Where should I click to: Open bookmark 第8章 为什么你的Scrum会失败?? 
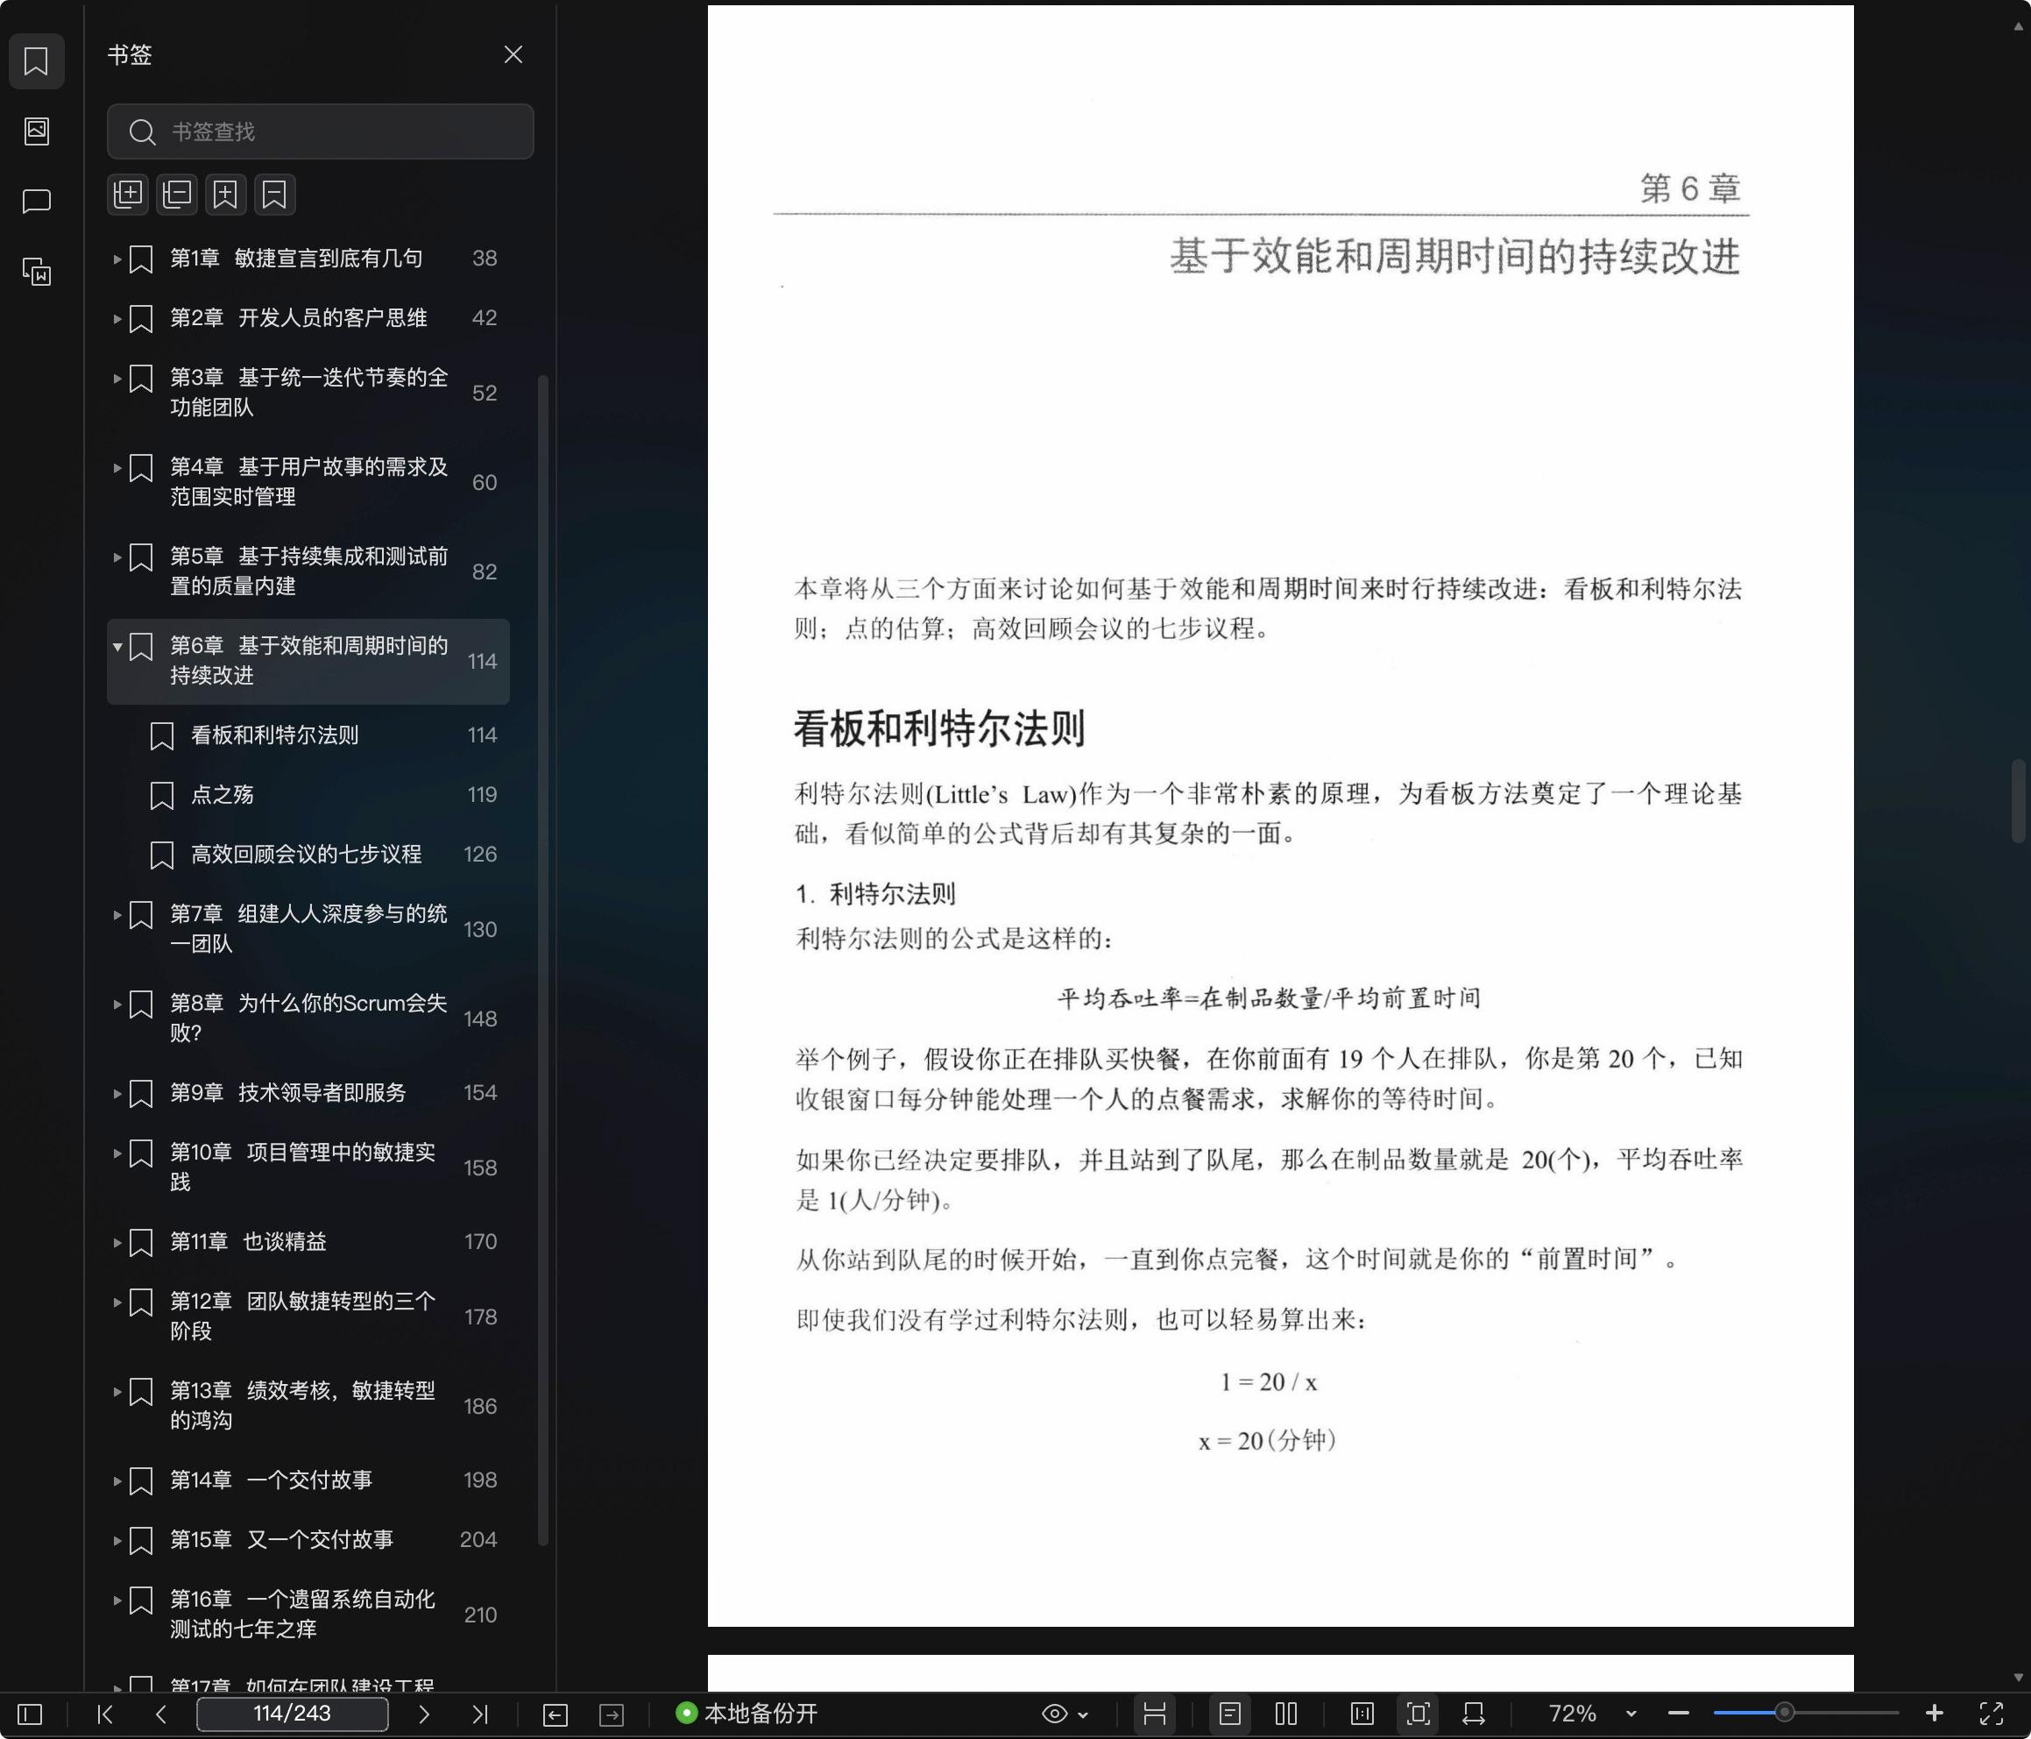point(308,1019)
